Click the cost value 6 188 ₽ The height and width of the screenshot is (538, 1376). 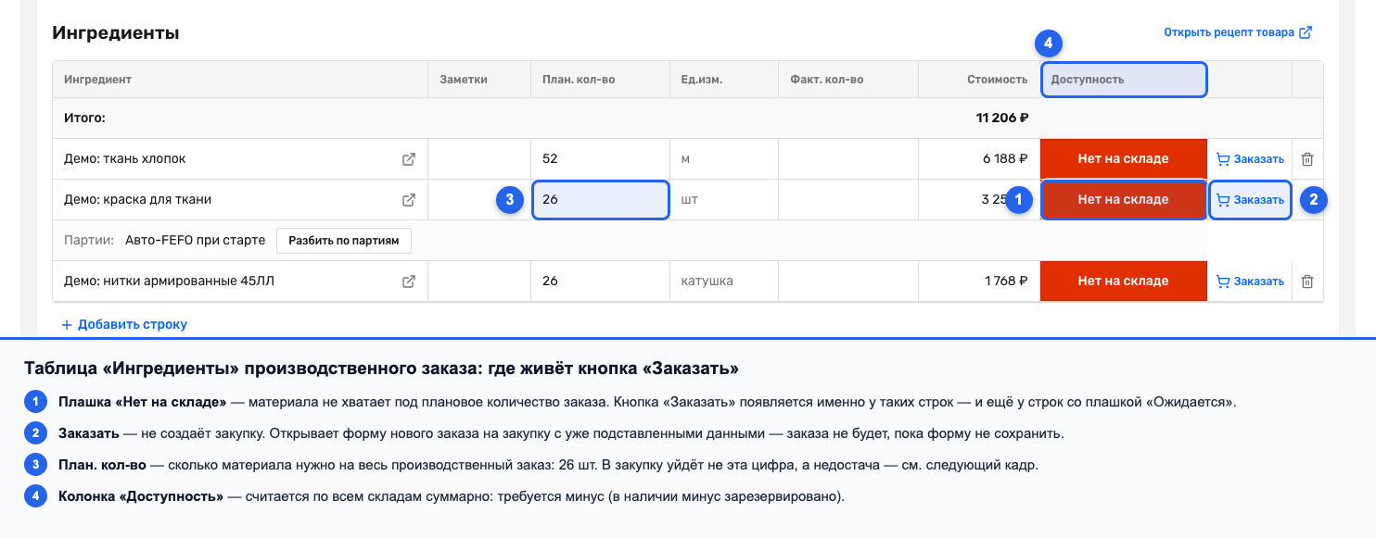[x=1005, y=159]
